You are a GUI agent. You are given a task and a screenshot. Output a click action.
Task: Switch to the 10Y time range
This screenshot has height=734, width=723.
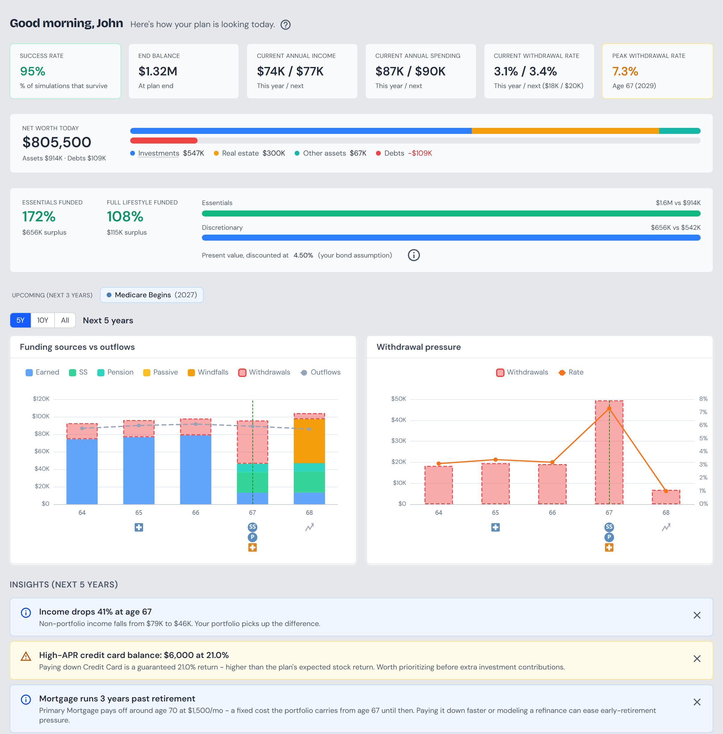(x=42, y=320)
